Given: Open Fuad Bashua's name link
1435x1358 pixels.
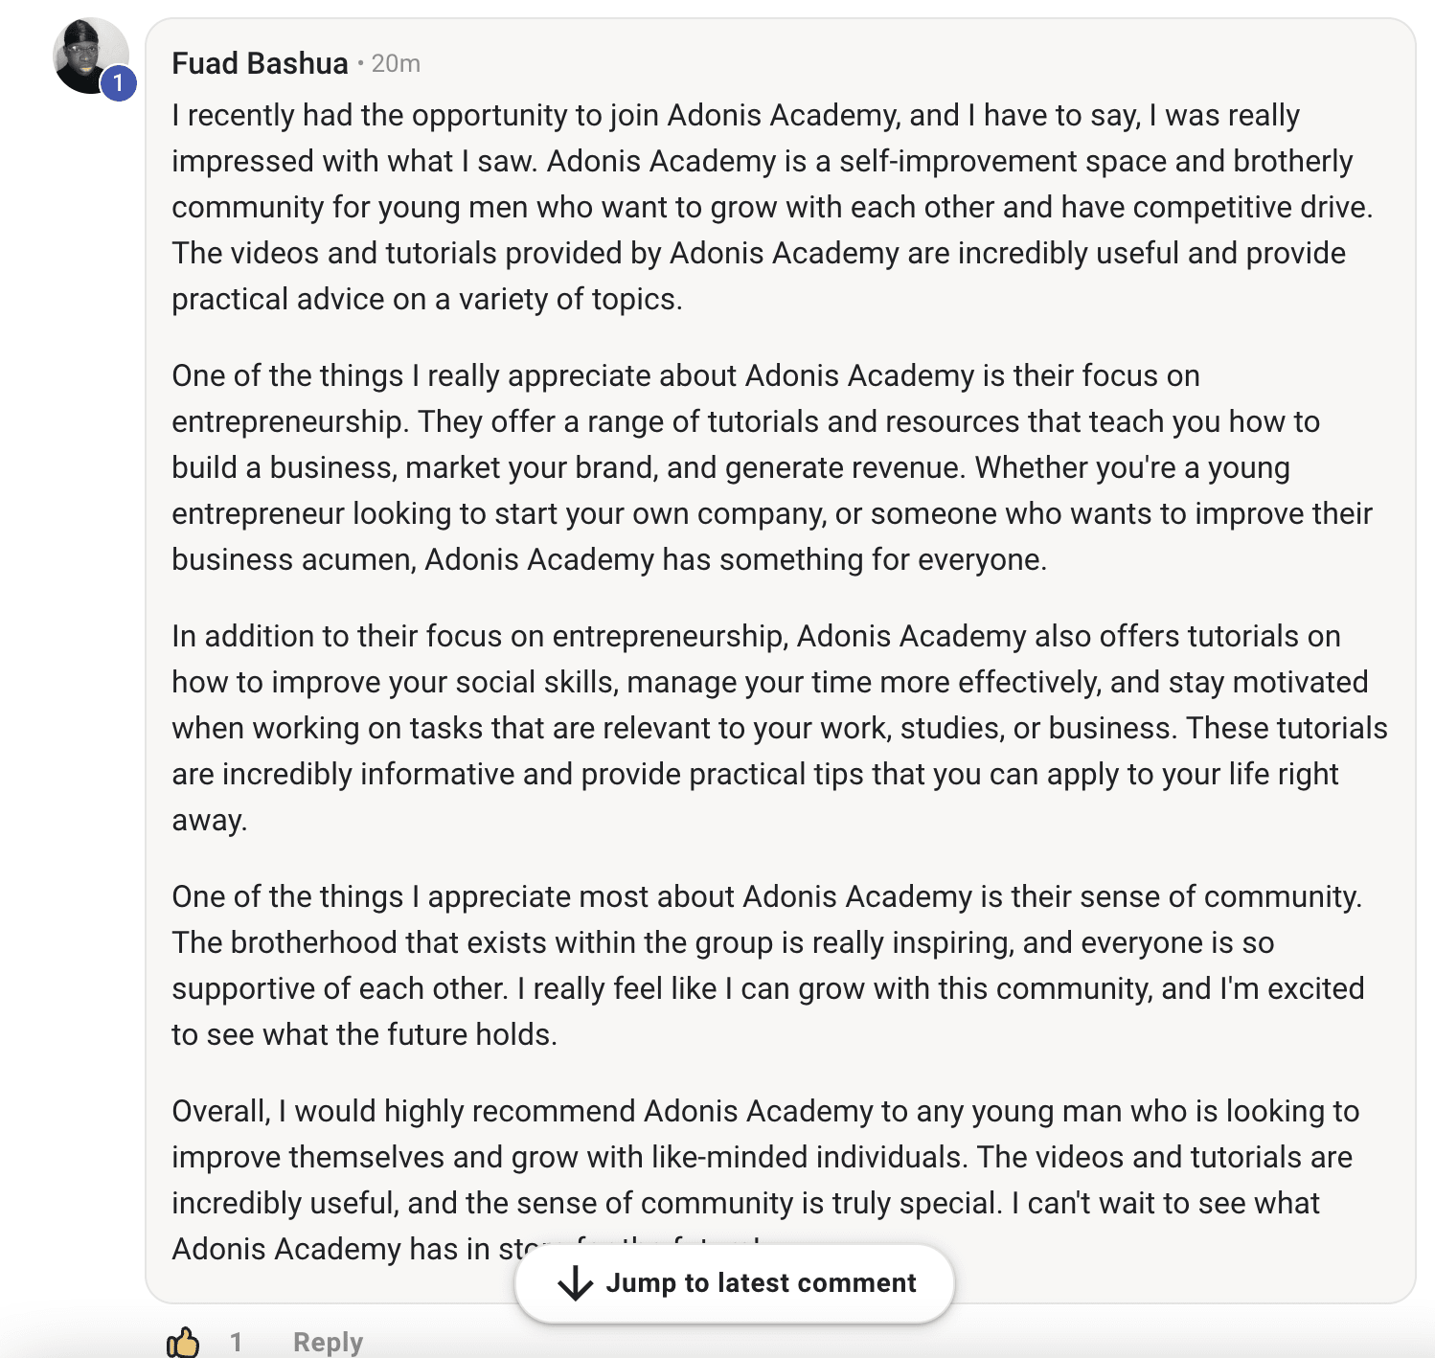Looking at the screenshot, I should (260, 63).
